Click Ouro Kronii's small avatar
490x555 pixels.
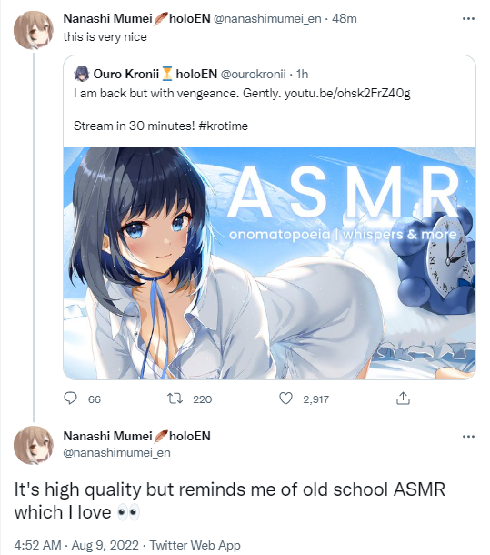(x=82, y=74)
